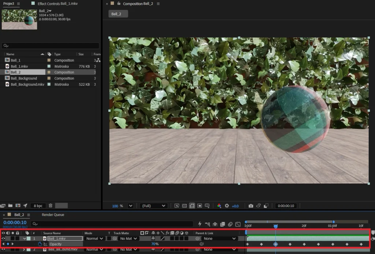Click the reset exposure aperture icon
The width and height of the screenshot is (375, 254).
coord(227,206)
